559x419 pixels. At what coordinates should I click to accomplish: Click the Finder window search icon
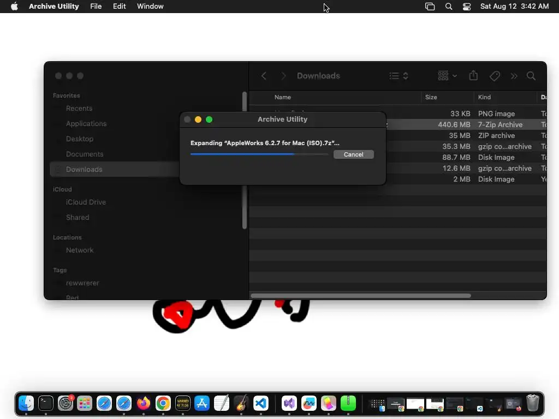(x=531, y=76)
